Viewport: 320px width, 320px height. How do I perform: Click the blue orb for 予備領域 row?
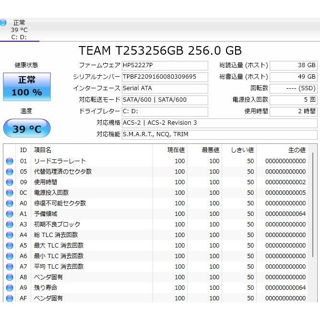(9, 214)
